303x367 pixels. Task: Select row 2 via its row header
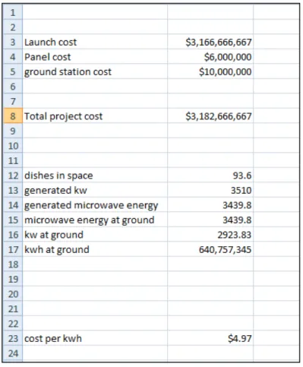point(13,27)
